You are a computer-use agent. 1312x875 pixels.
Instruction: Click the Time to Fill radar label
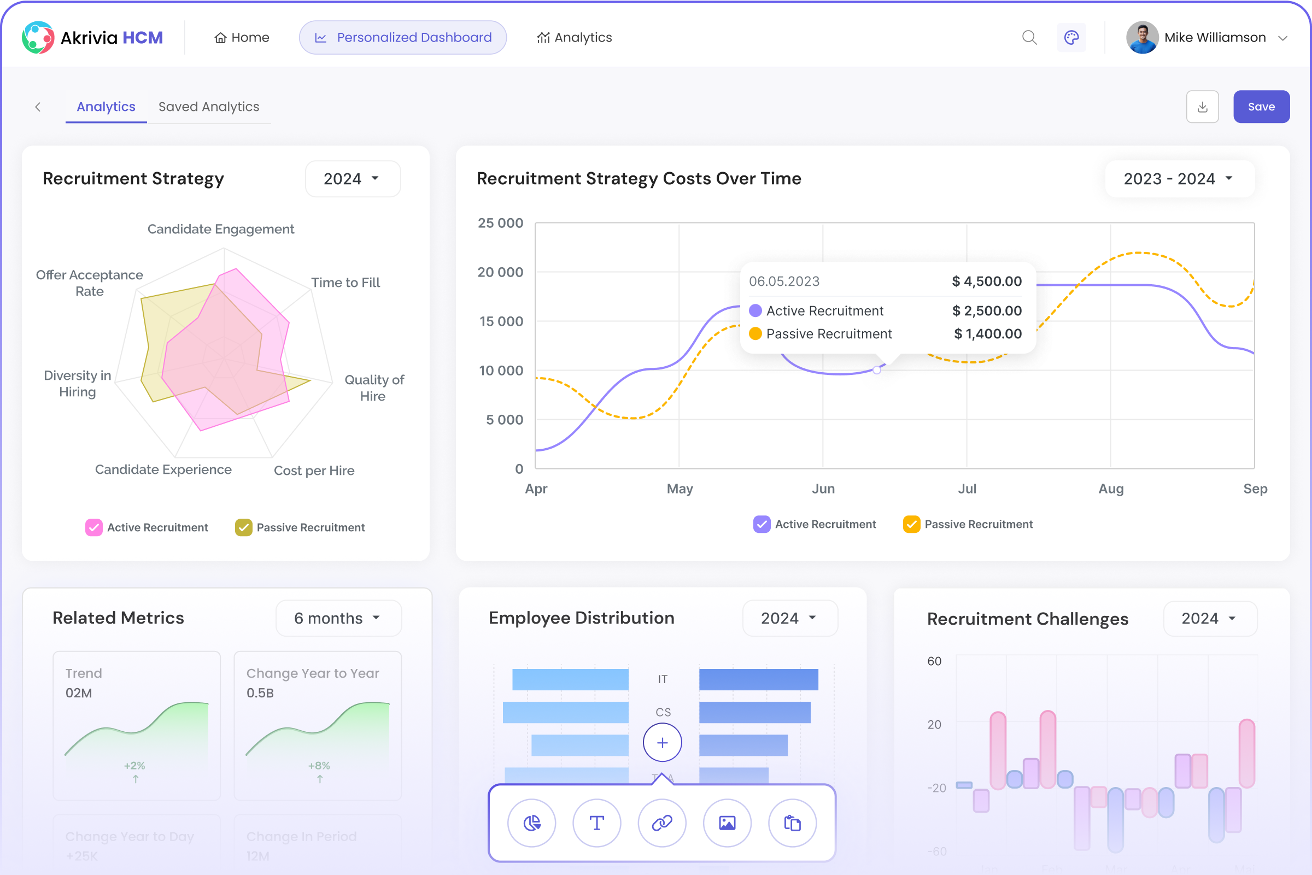[345, 283]
